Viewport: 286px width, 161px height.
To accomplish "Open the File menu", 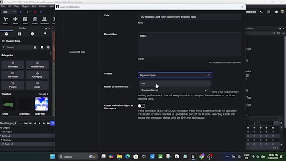I will click(x=3, y=6).
